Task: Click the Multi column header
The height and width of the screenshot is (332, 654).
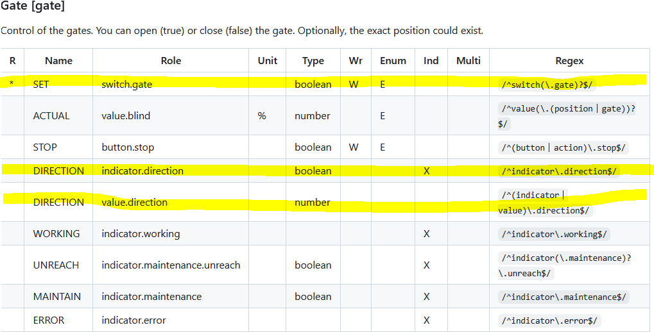Action: point(468,61)
